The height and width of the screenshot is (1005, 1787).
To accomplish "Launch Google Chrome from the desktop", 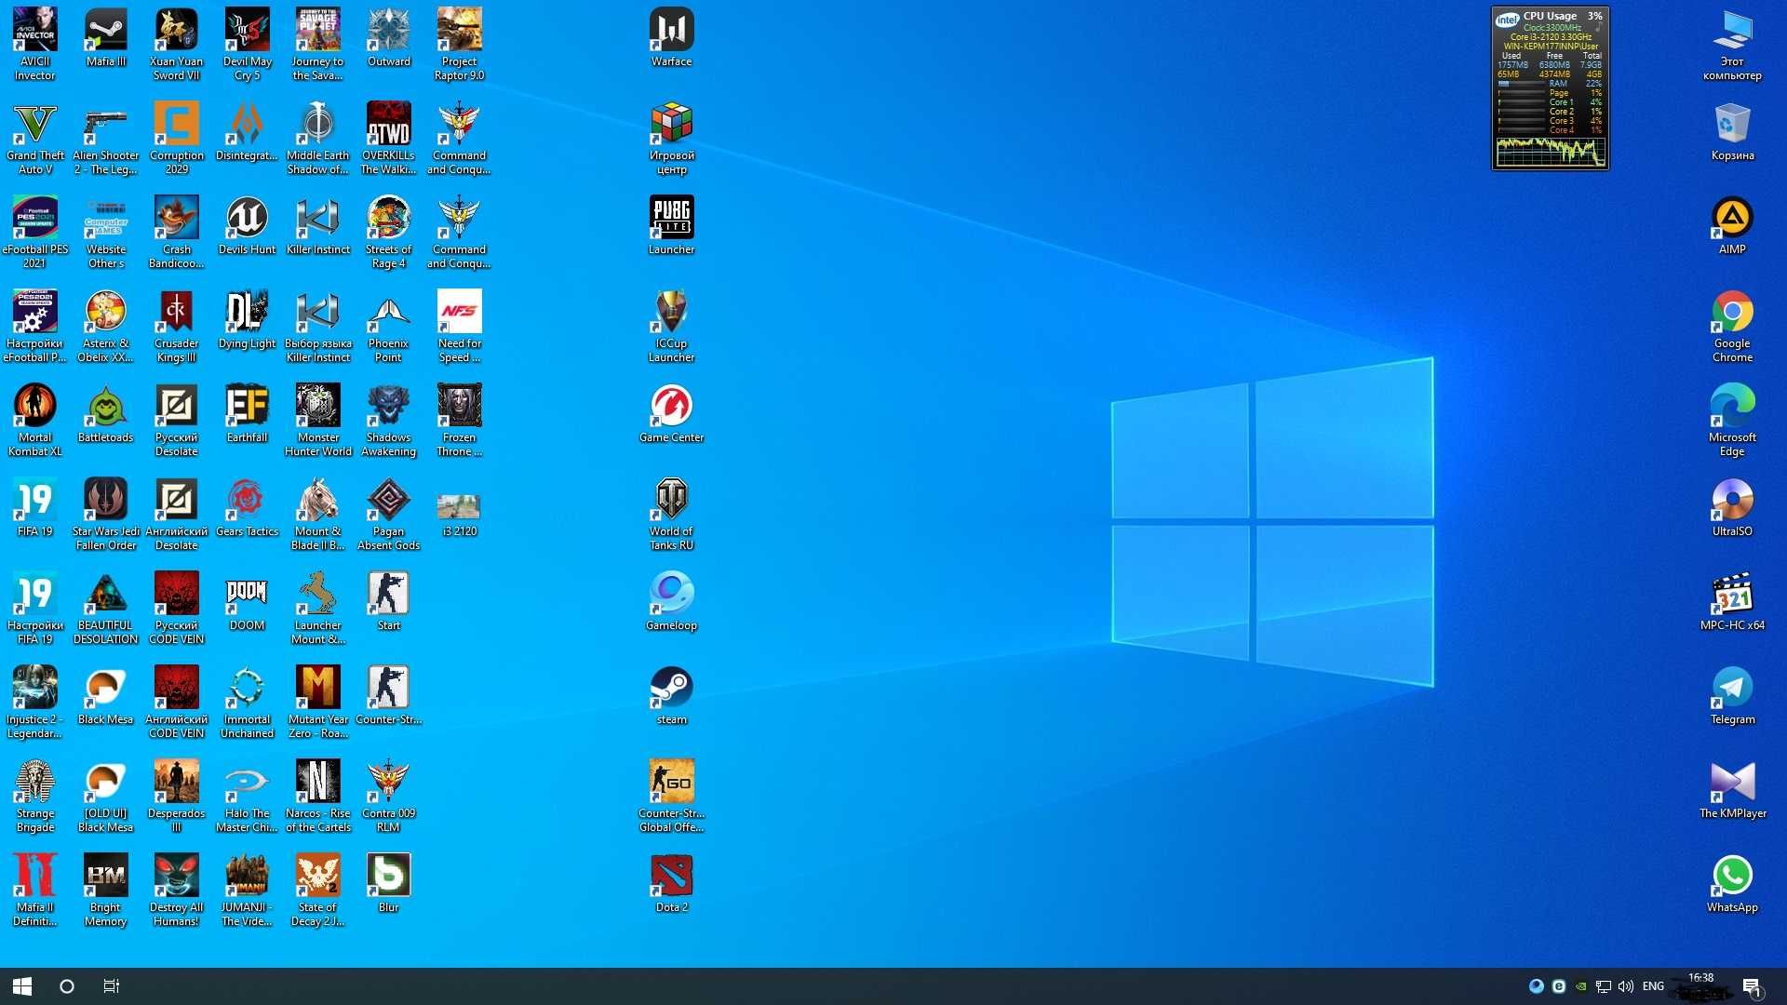I will click(x=1733, y=326).
